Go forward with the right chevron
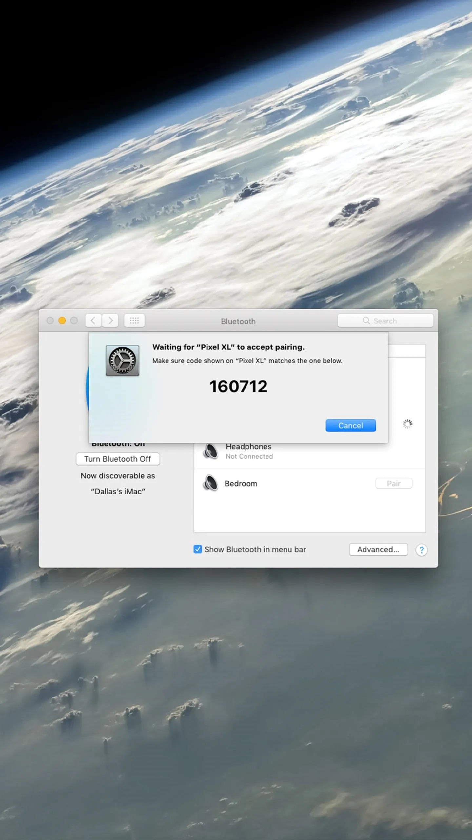This screenshot has height=840, width=472. (x=110, y=321)
